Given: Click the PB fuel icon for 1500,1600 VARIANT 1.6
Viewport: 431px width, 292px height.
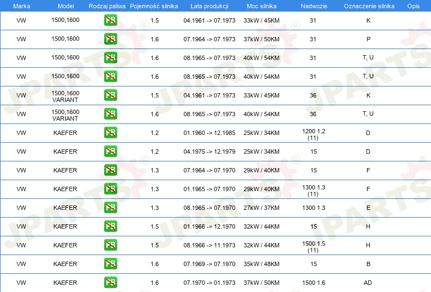Looking at the screenshot, I should point(110,114).
